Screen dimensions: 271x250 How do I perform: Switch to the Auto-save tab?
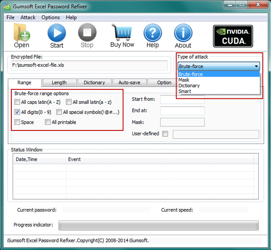129,83
